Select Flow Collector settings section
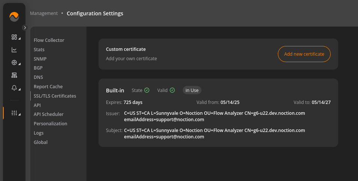 pyautogui.click(x=49, y=40)
